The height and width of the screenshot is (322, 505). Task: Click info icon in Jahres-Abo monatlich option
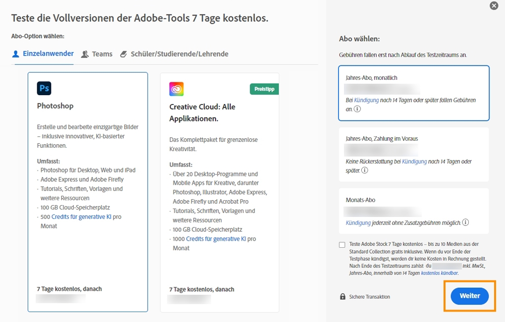pos(357,109)
